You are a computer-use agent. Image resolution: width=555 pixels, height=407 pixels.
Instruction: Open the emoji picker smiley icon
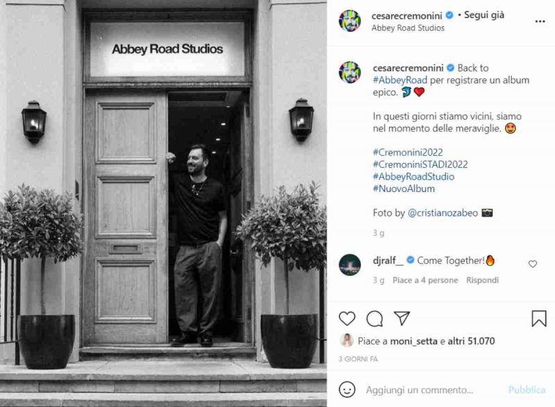347,390
